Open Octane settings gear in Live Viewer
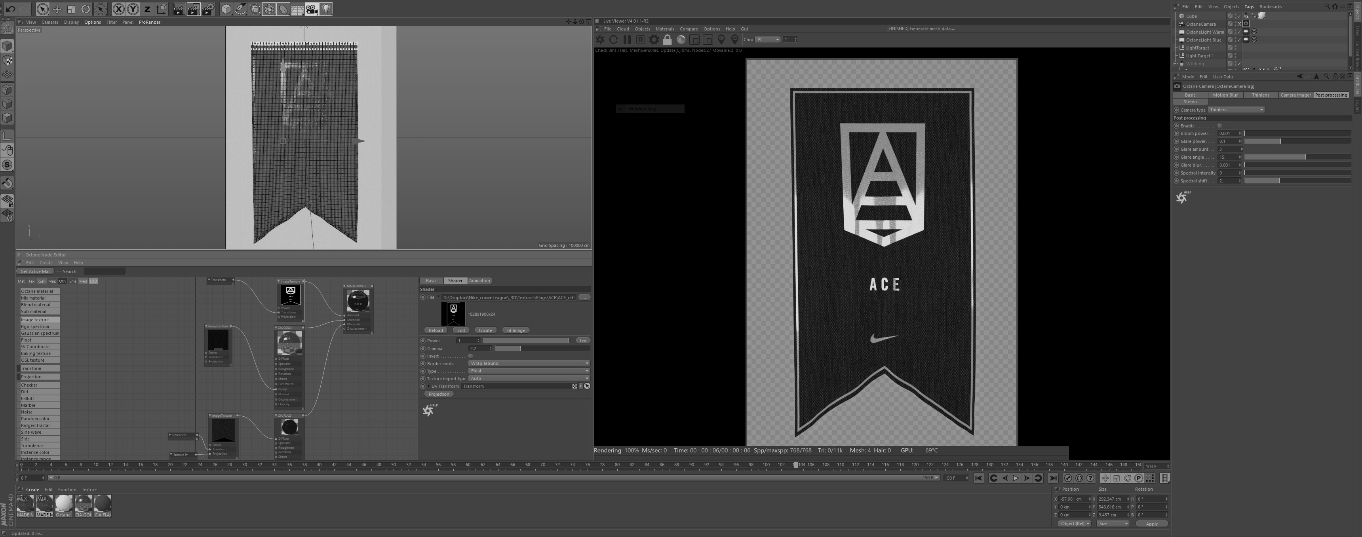The image size is (1362, 537). click(x=654, y=40)
